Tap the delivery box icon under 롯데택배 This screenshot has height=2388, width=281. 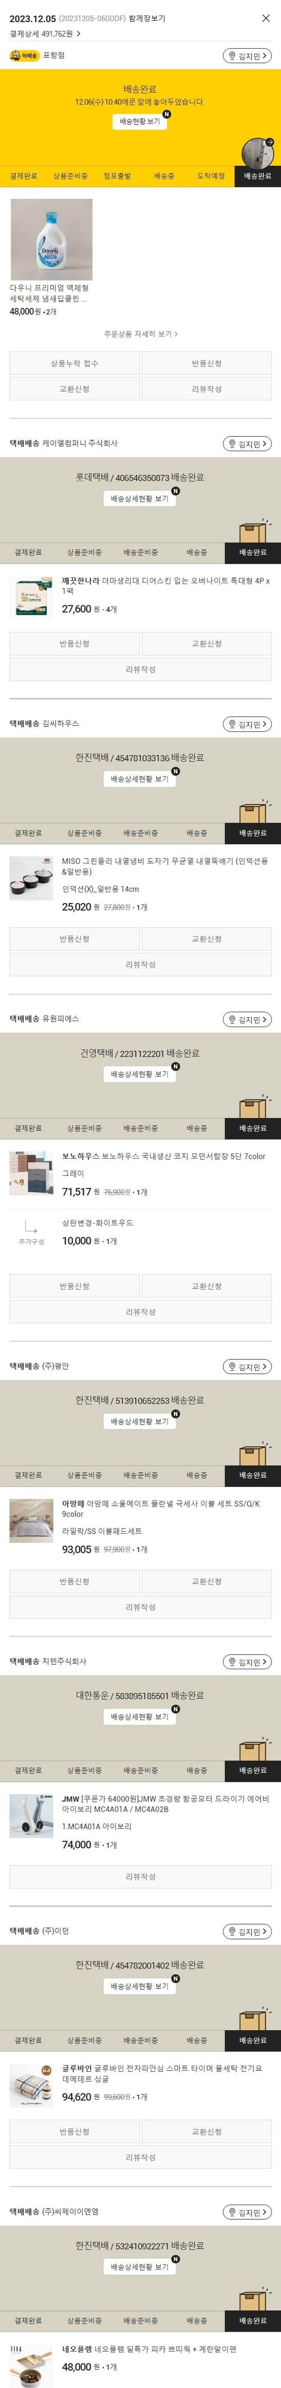click(252, 532)
